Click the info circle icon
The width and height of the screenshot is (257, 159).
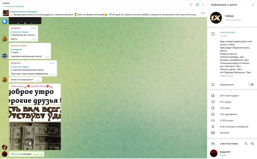click(213, 34)
